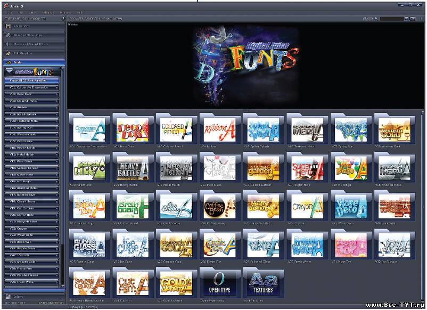Click the search go icon beside dropdown
Screen dimensions: 427x310
point(413,19)
